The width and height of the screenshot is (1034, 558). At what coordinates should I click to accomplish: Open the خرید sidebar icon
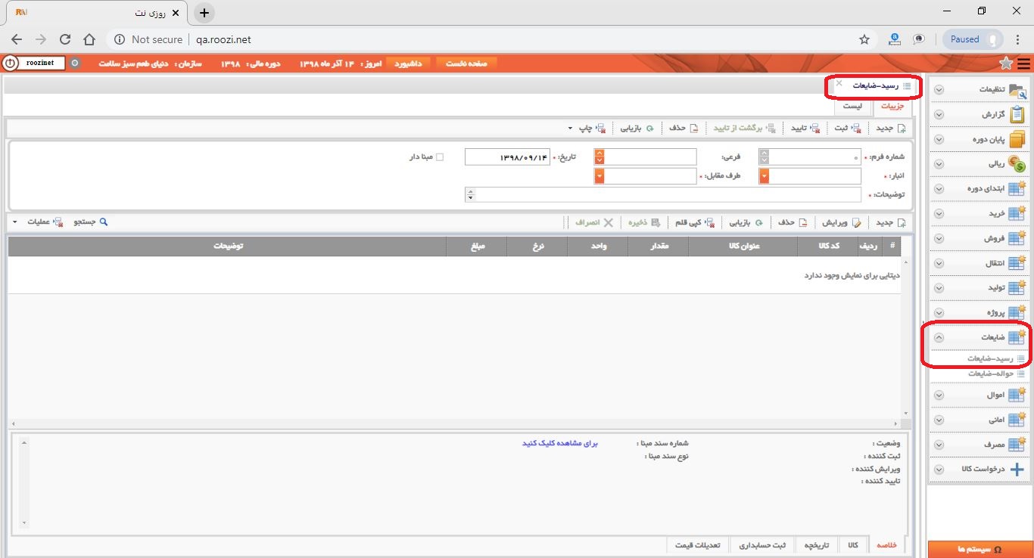pos(1017,213)
